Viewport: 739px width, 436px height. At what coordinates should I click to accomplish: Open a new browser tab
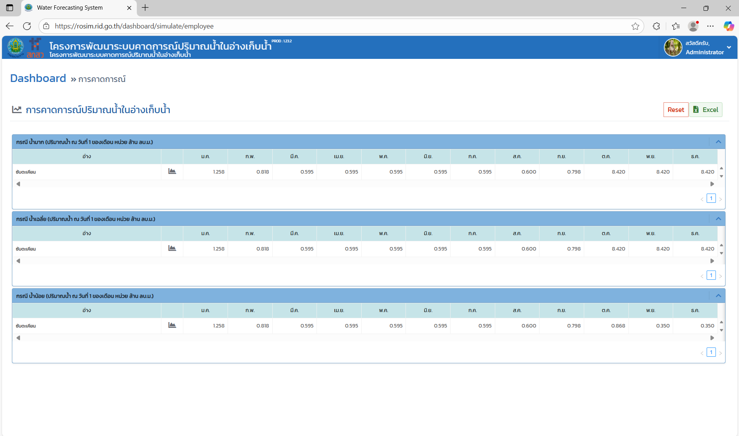click(x=145, y=8)
